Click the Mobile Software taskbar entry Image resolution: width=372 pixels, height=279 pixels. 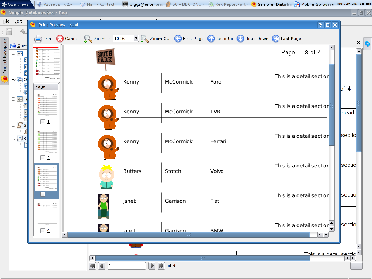click(x=314, y=4)
